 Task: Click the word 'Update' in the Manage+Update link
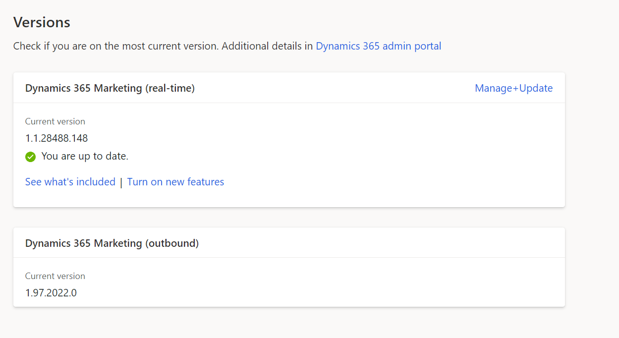coord(536,88)
